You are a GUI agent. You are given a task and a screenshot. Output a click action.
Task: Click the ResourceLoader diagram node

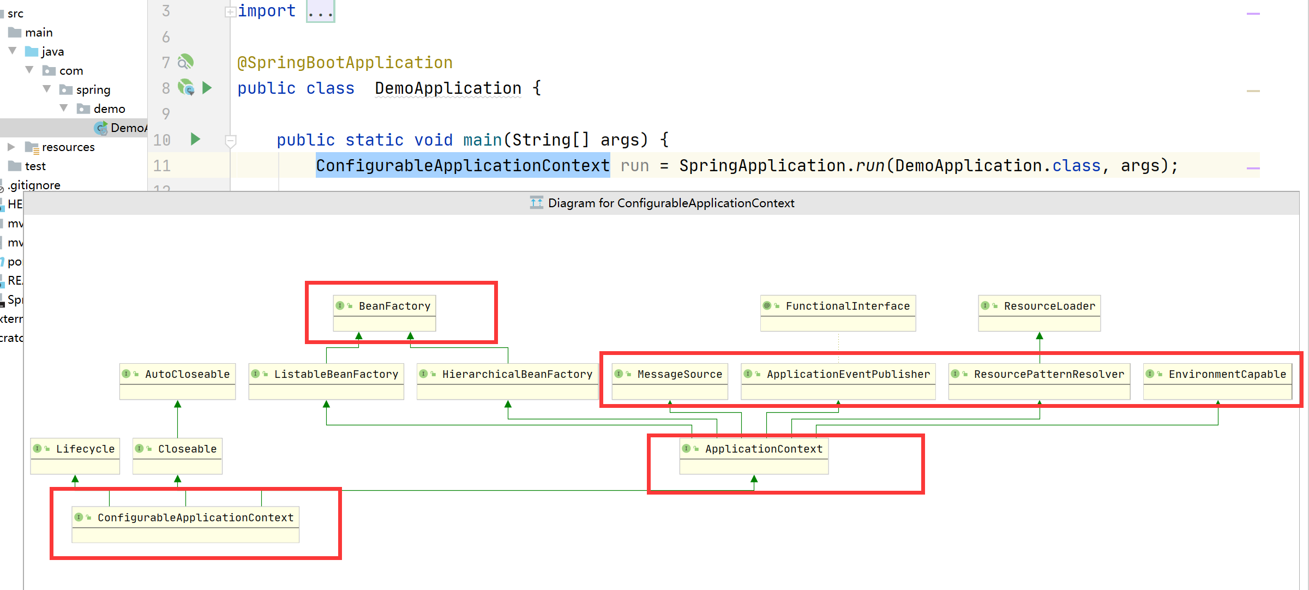(x=1040, y=313)
